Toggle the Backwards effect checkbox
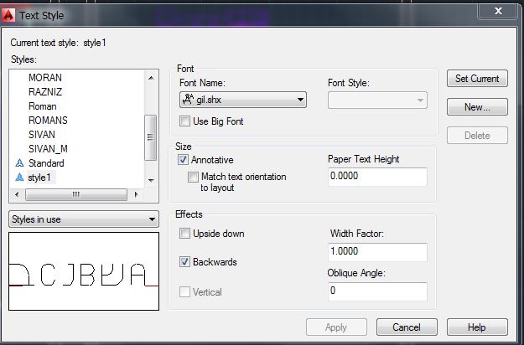 pyautogui.click(x=185, y=262)
